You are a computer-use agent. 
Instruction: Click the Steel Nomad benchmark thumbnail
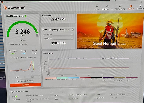point(110,31)
